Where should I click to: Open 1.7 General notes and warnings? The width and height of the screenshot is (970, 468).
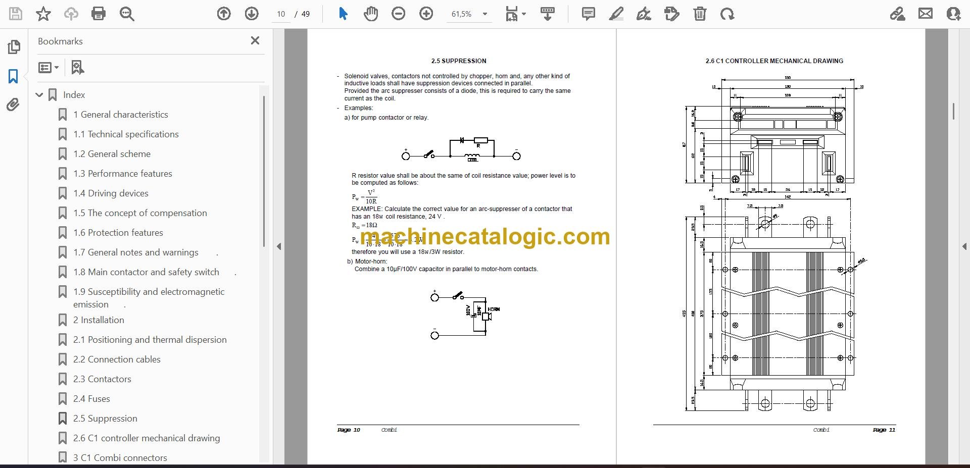(x=135, y=252)
